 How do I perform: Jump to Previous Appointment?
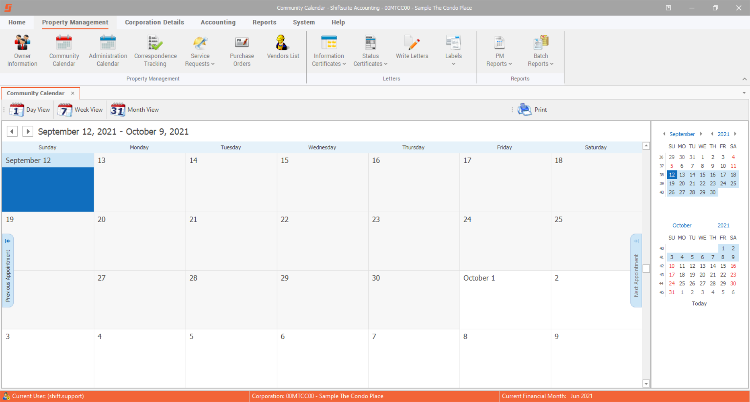8,270
